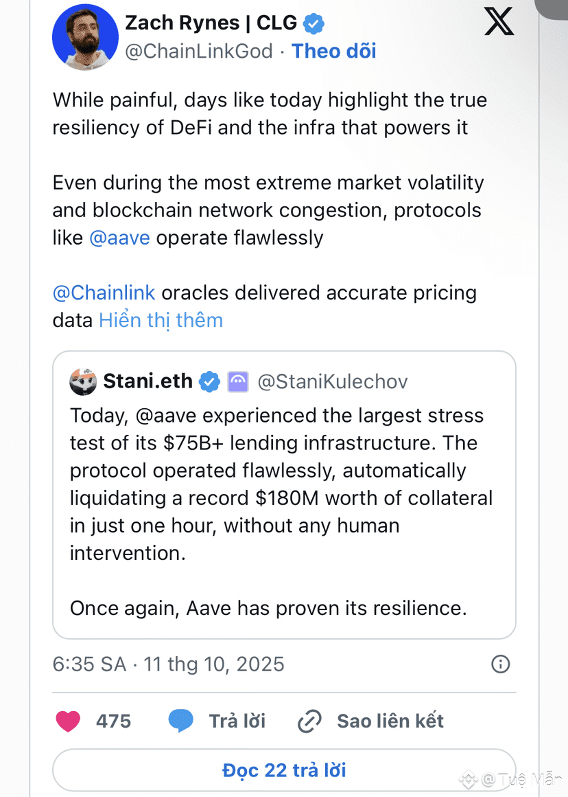
Task: Click Stani.eth verified badge
Action: pos(209,381)
